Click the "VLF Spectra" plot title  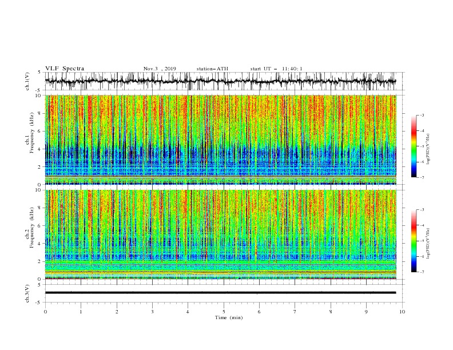click(x=65, y=69)
